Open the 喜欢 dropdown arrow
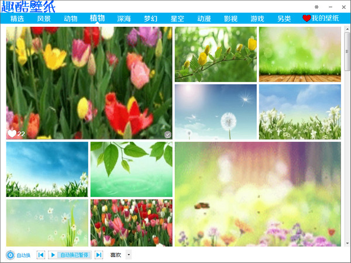351x263 pixels. pos(129,254)
